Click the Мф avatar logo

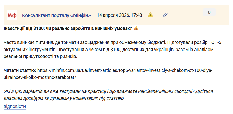(12, 15)
